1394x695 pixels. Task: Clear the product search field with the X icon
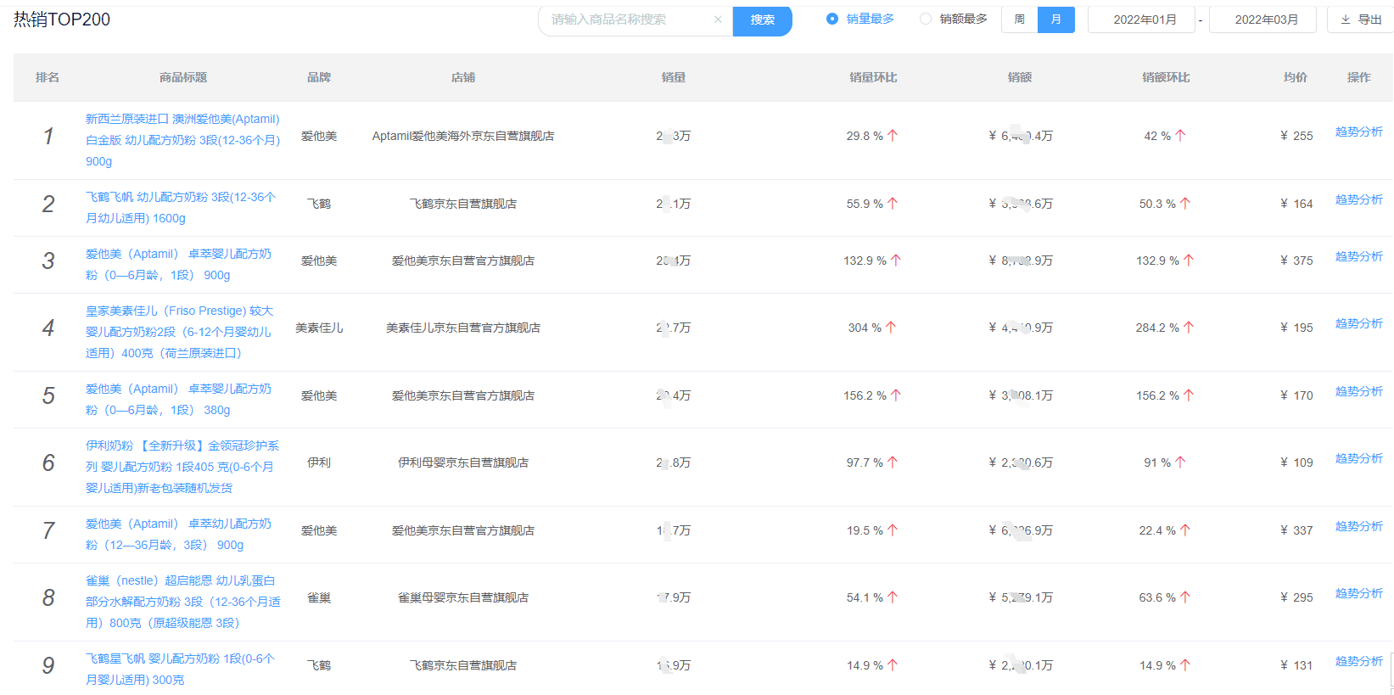718,20
